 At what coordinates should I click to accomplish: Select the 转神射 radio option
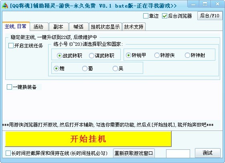187,55
